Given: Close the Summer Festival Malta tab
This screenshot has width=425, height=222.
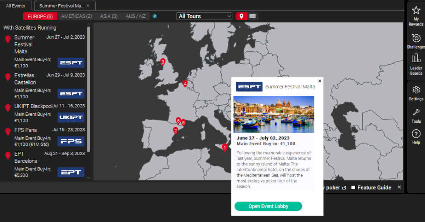Looking at the screenshot, I should pos(88,6).
